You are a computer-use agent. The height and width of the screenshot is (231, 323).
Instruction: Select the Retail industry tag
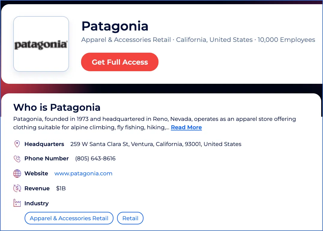(130, 218)
